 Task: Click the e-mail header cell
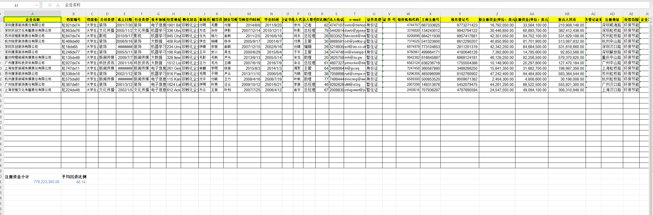click(x=355, y=20)
